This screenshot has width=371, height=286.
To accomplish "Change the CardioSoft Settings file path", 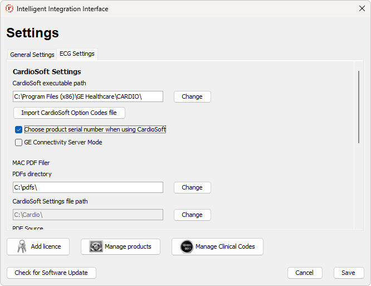I will tap(192, 215).
